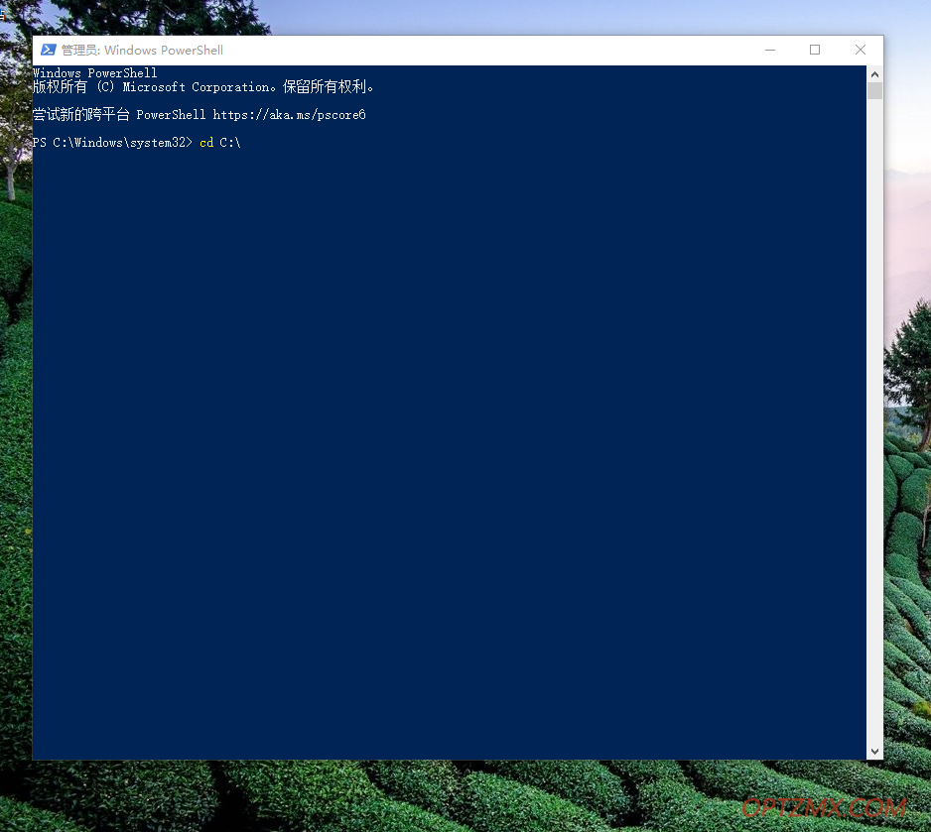This screenshot has width=931, height=832.
Task: Click the scrollbar up arrow
Action: [x=874, y=74]
